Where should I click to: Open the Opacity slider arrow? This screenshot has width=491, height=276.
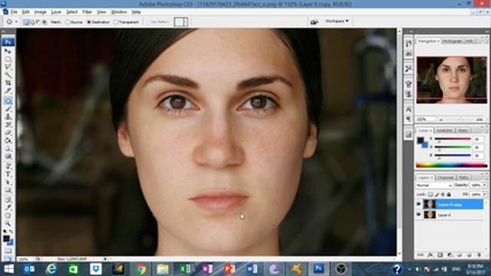coord(485,186)
